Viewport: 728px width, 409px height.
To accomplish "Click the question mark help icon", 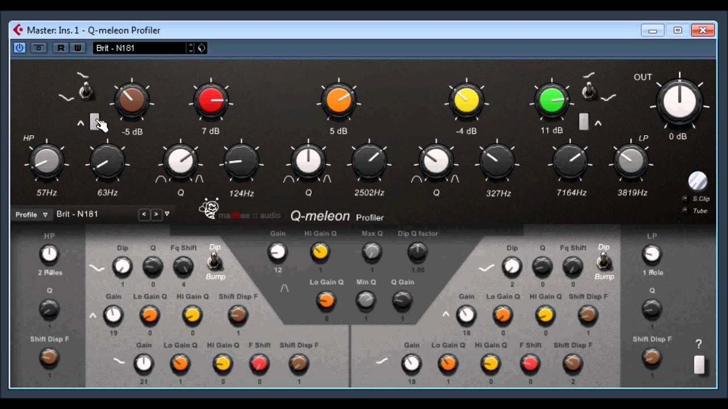I will (x=698, y=344).
